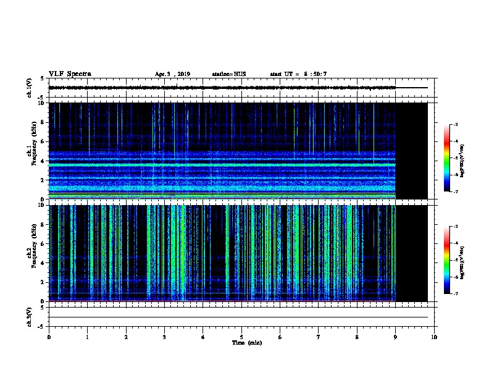Click the "ch.3(V)" waveform axis label
The height and width of the screenshot is (378, 489).
(30, 317)
